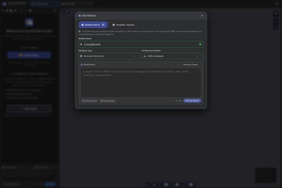Image resolution: width=282 pixels, height=188 pixels.
Task: Click the tag icon in Module Name field
Action: 81,45
